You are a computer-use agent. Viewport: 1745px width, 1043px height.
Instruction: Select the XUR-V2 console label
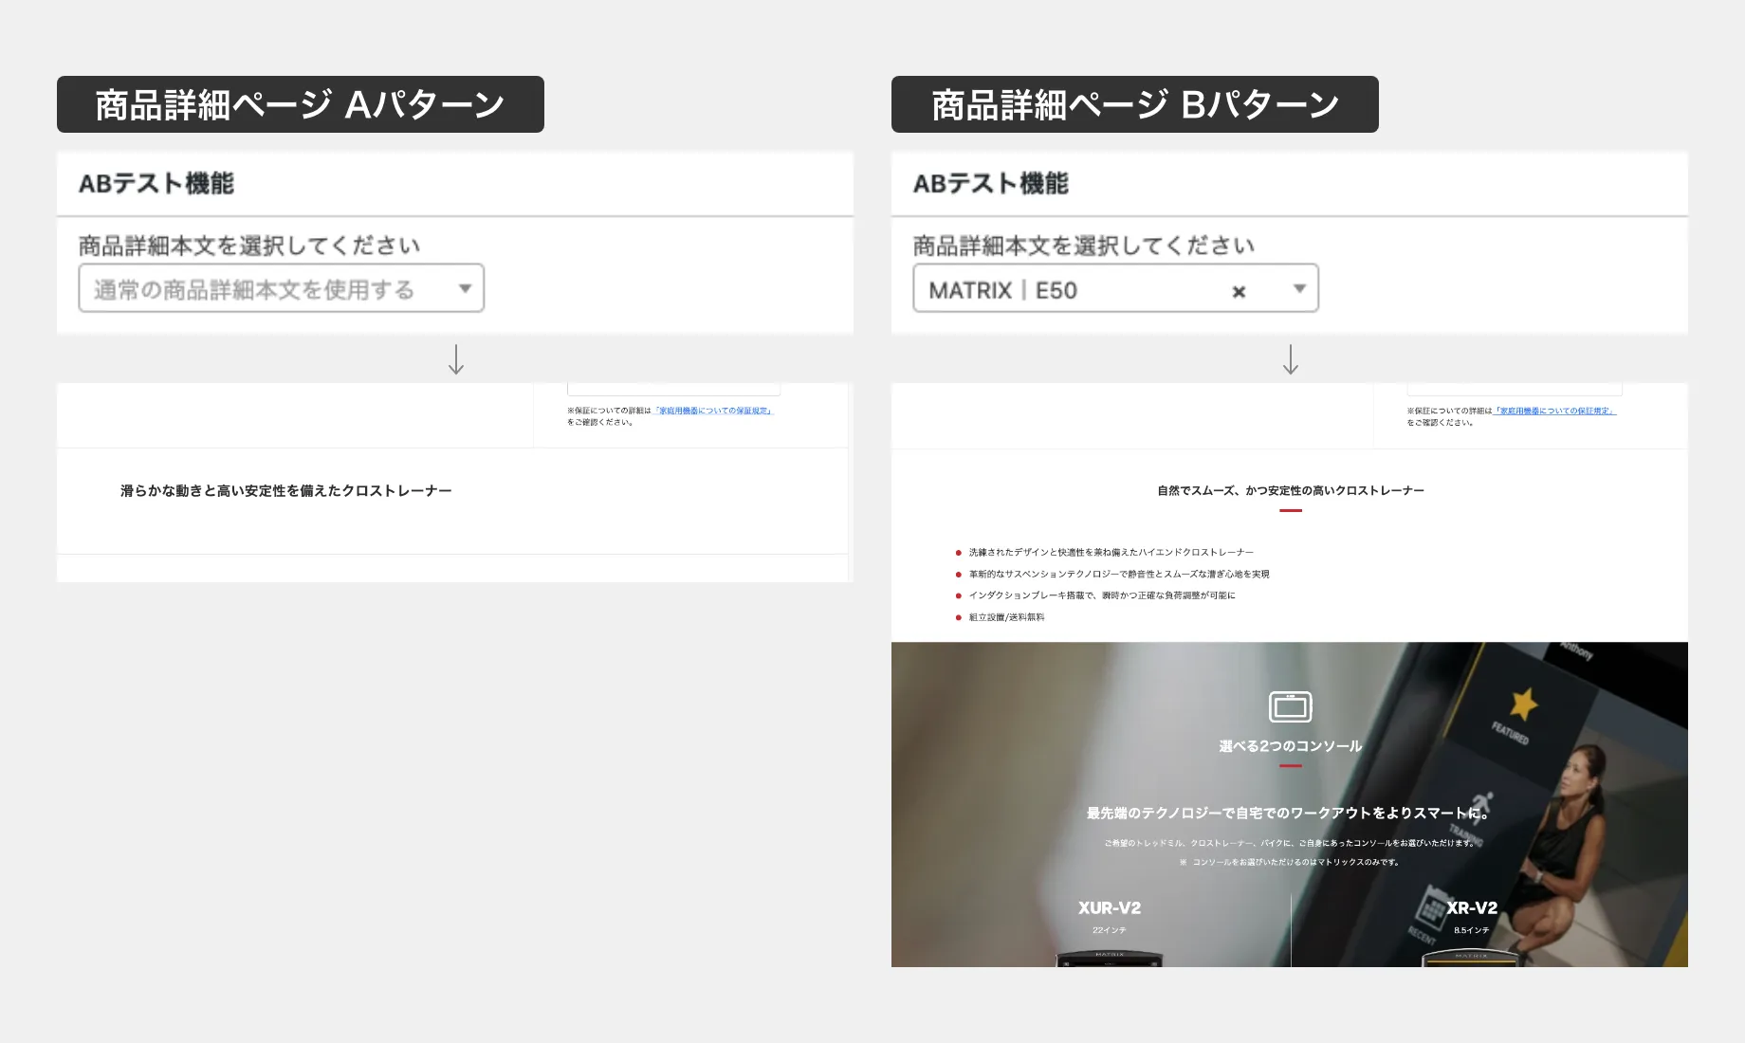click(x=1109, y=907)
